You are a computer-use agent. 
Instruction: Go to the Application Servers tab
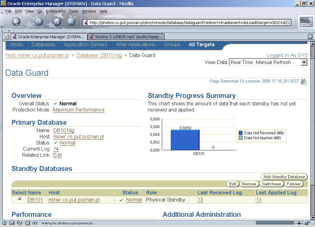pos(86,44)
